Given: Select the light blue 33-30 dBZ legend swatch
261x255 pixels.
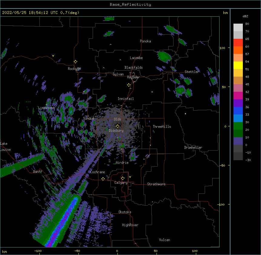Looking at the screenshot, I should pyautogui.click(x=238, y=118).
